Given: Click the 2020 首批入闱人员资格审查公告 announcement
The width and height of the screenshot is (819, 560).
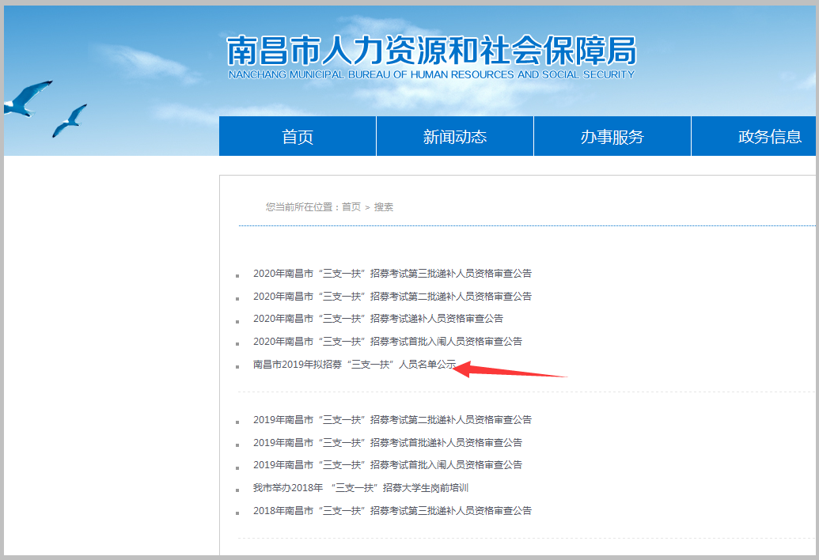Looking at the screenshot, I should coord(392,342).
